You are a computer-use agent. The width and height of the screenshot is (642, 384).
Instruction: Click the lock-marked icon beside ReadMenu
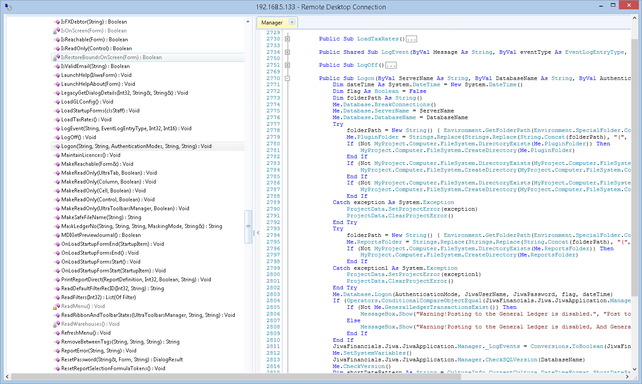click(x=56, y=306)
